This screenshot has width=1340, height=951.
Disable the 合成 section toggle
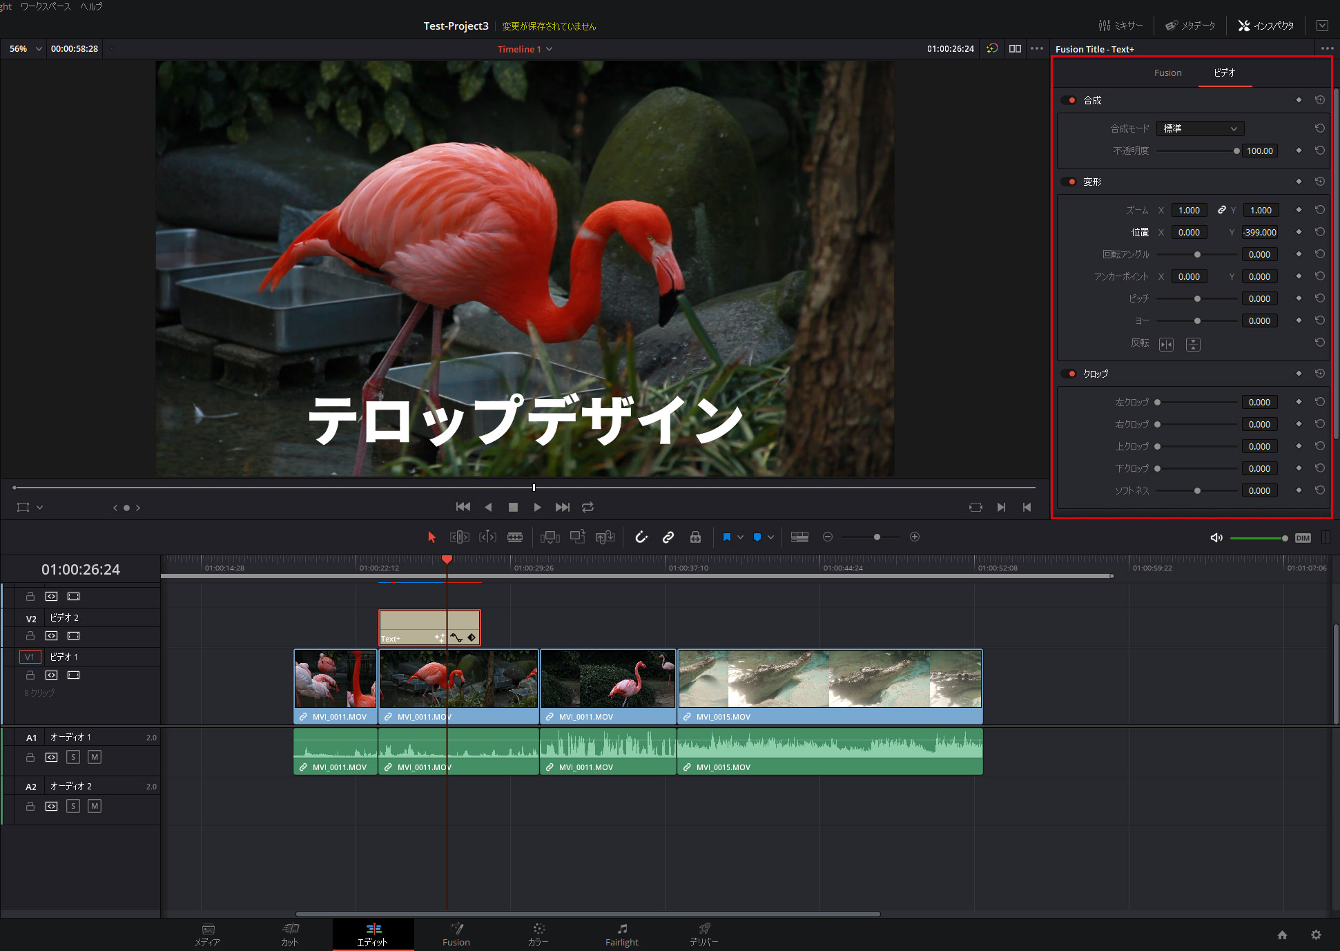1069,100
